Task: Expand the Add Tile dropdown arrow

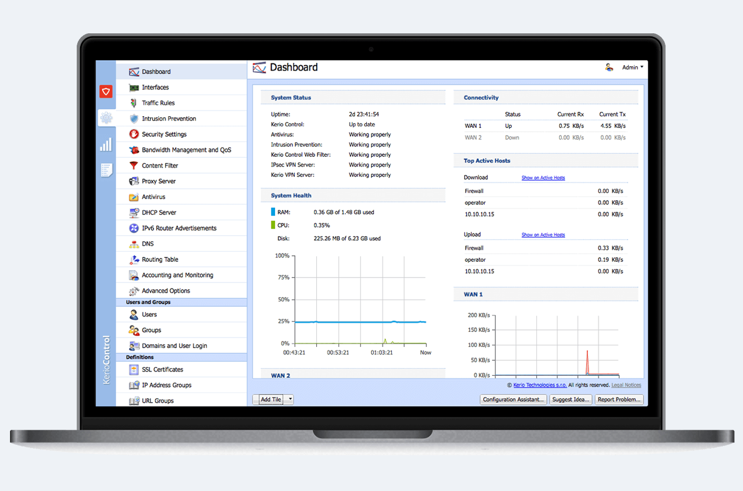Action: [290, 399]
